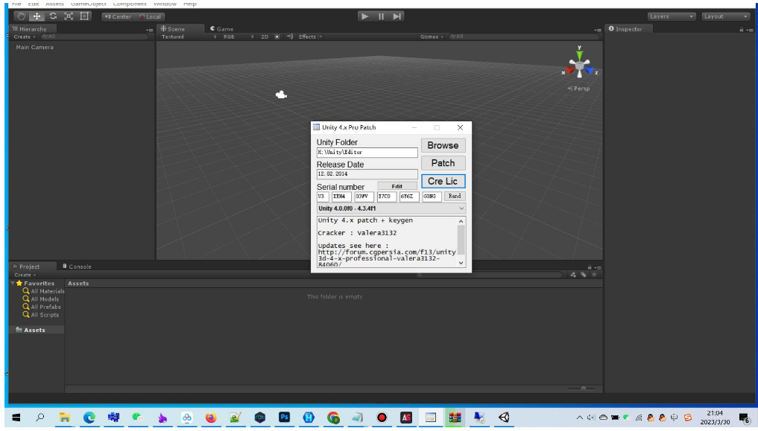Viewport: 758px width, 431px height.
Task: Toggle 2D view mode in Scene
Action: (x=265, y=36)
